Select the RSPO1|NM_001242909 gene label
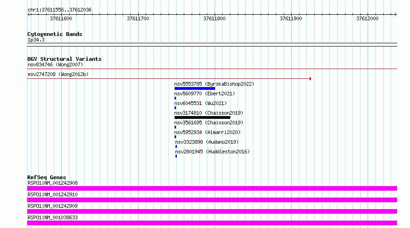Image resolution: width=410 pixels, height=228 pixels. tap(53, 206)
